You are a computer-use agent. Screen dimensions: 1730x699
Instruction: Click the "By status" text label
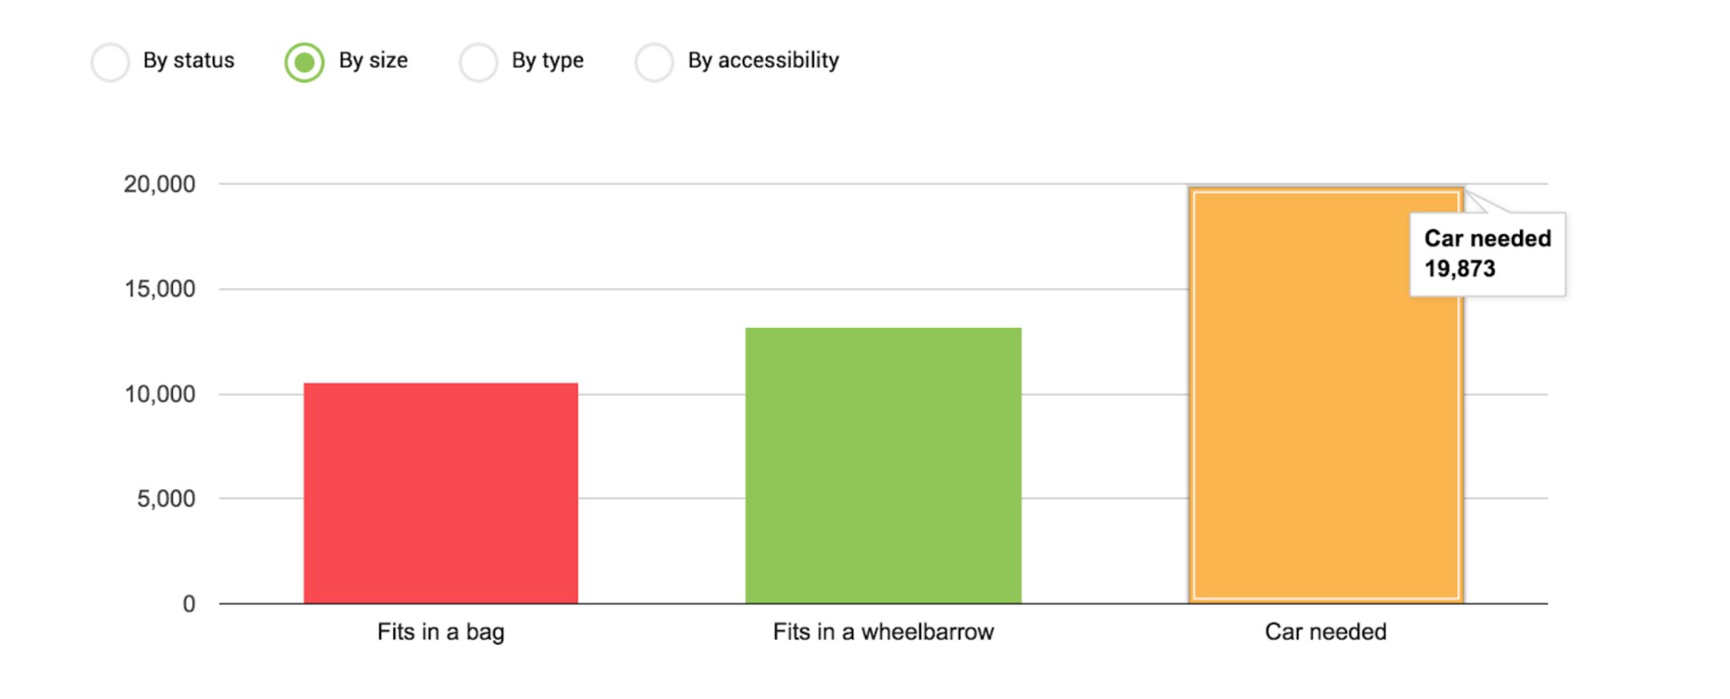[188, 60]
